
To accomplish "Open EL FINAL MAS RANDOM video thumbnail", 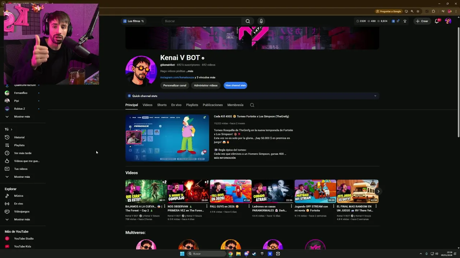I will click(358, 191).
